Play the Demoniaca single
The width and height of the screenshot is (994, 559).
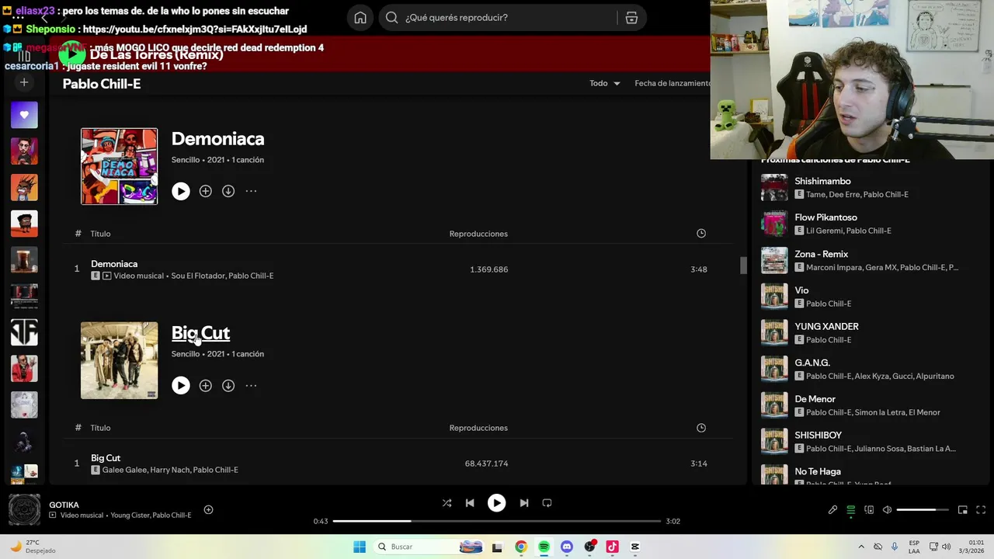pos(181,191)
